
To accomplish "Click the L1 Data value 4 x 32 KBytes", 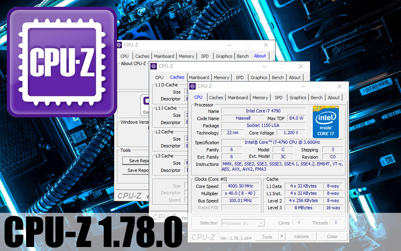I will click(x=303, y=186).
